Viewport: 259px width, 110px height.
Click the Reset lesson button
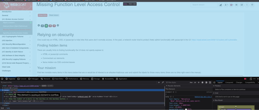click(x=54, y=15)
